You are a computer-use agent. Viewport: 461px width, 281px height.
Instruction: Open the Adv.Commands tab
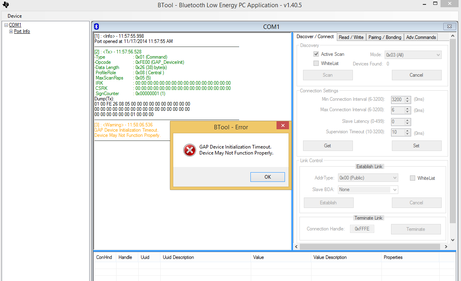[421, 37]
